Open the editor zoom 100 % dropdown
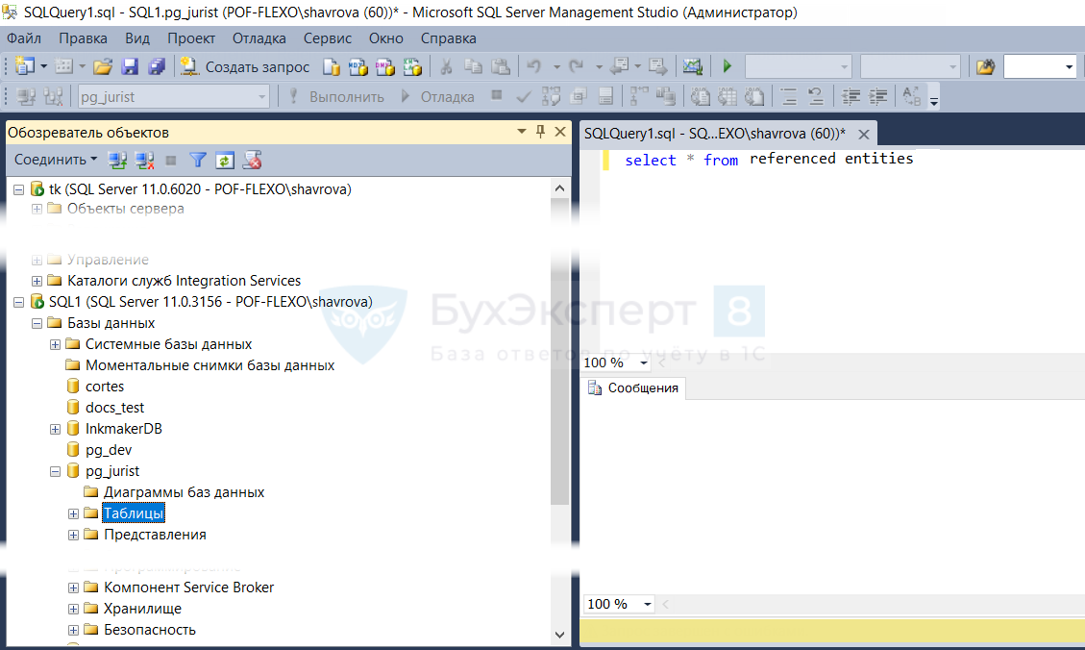This screenshot has height=650, width=1085. (x=644, y=362)
